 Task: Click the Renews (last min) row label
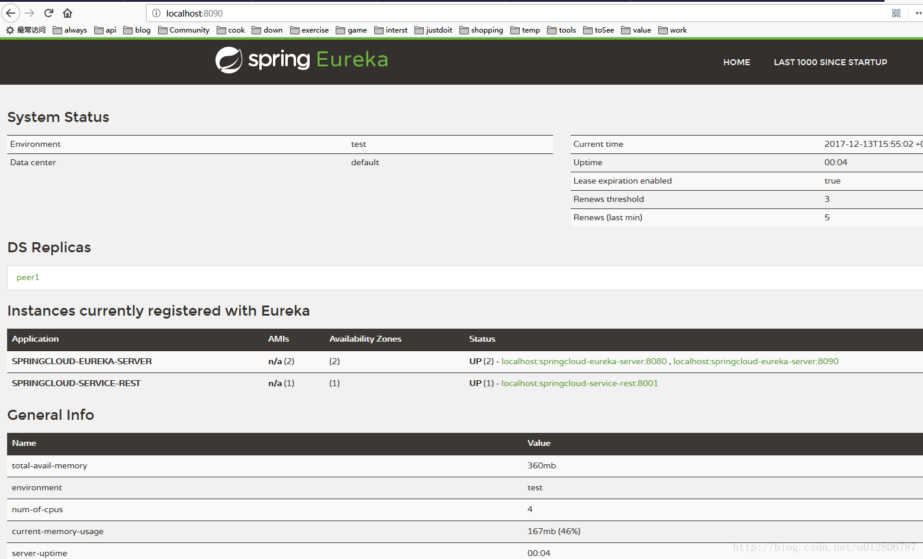[608, 217]
